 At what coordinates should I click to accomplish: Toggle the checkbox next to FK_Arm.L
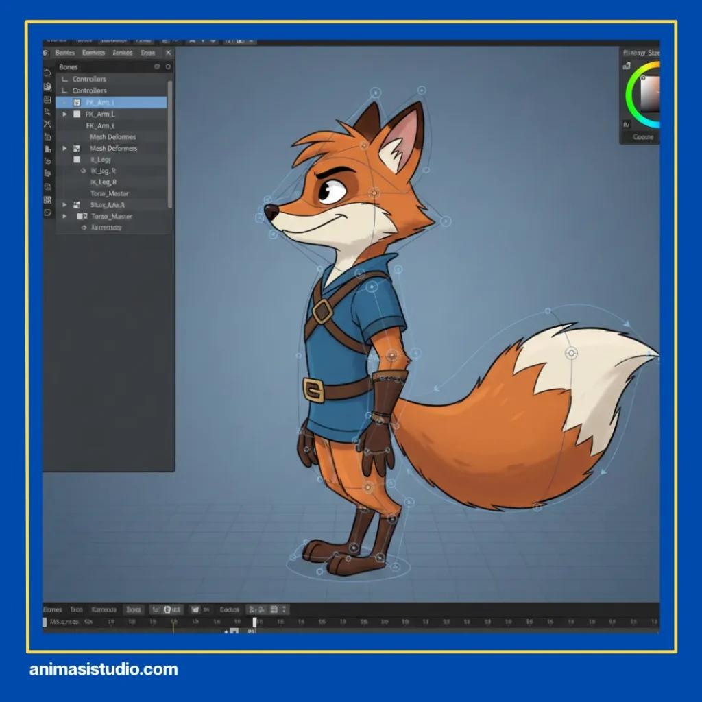(x=77, y=114)
